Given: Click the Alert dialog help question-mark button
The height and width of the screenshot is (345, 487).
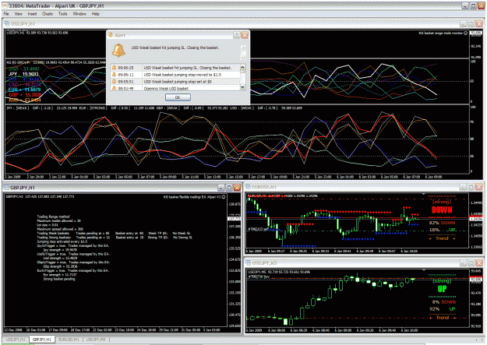Looking at the screenshot, I should [x=237, y=35].
